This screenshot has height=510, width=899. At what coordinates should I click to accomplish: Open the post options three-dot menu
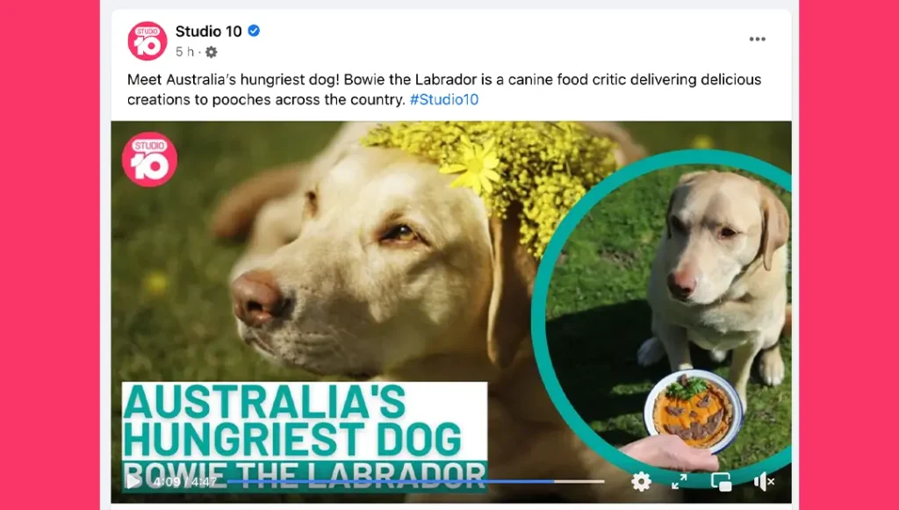click(x=758, y=39)
